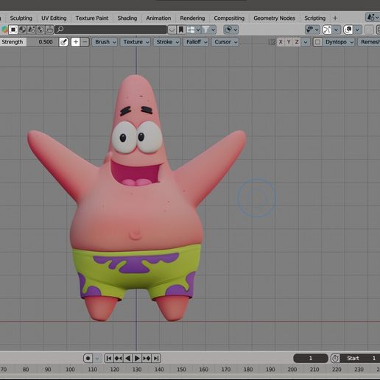Viewport: 380px width, 380px height.
Task: Open the scene selector dropdown at top right
Action: (x=373, y=18)
